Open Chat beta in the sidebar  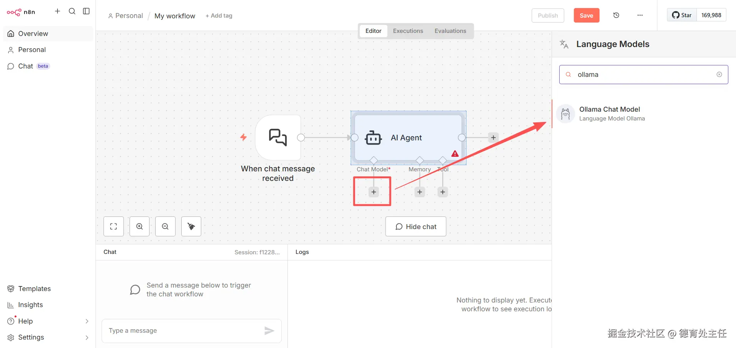tap(48, 66)
